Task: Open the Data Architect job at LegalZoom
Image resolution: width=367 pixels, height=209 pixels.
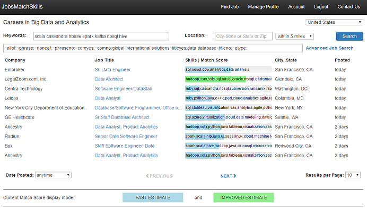Action: (109, 79)
